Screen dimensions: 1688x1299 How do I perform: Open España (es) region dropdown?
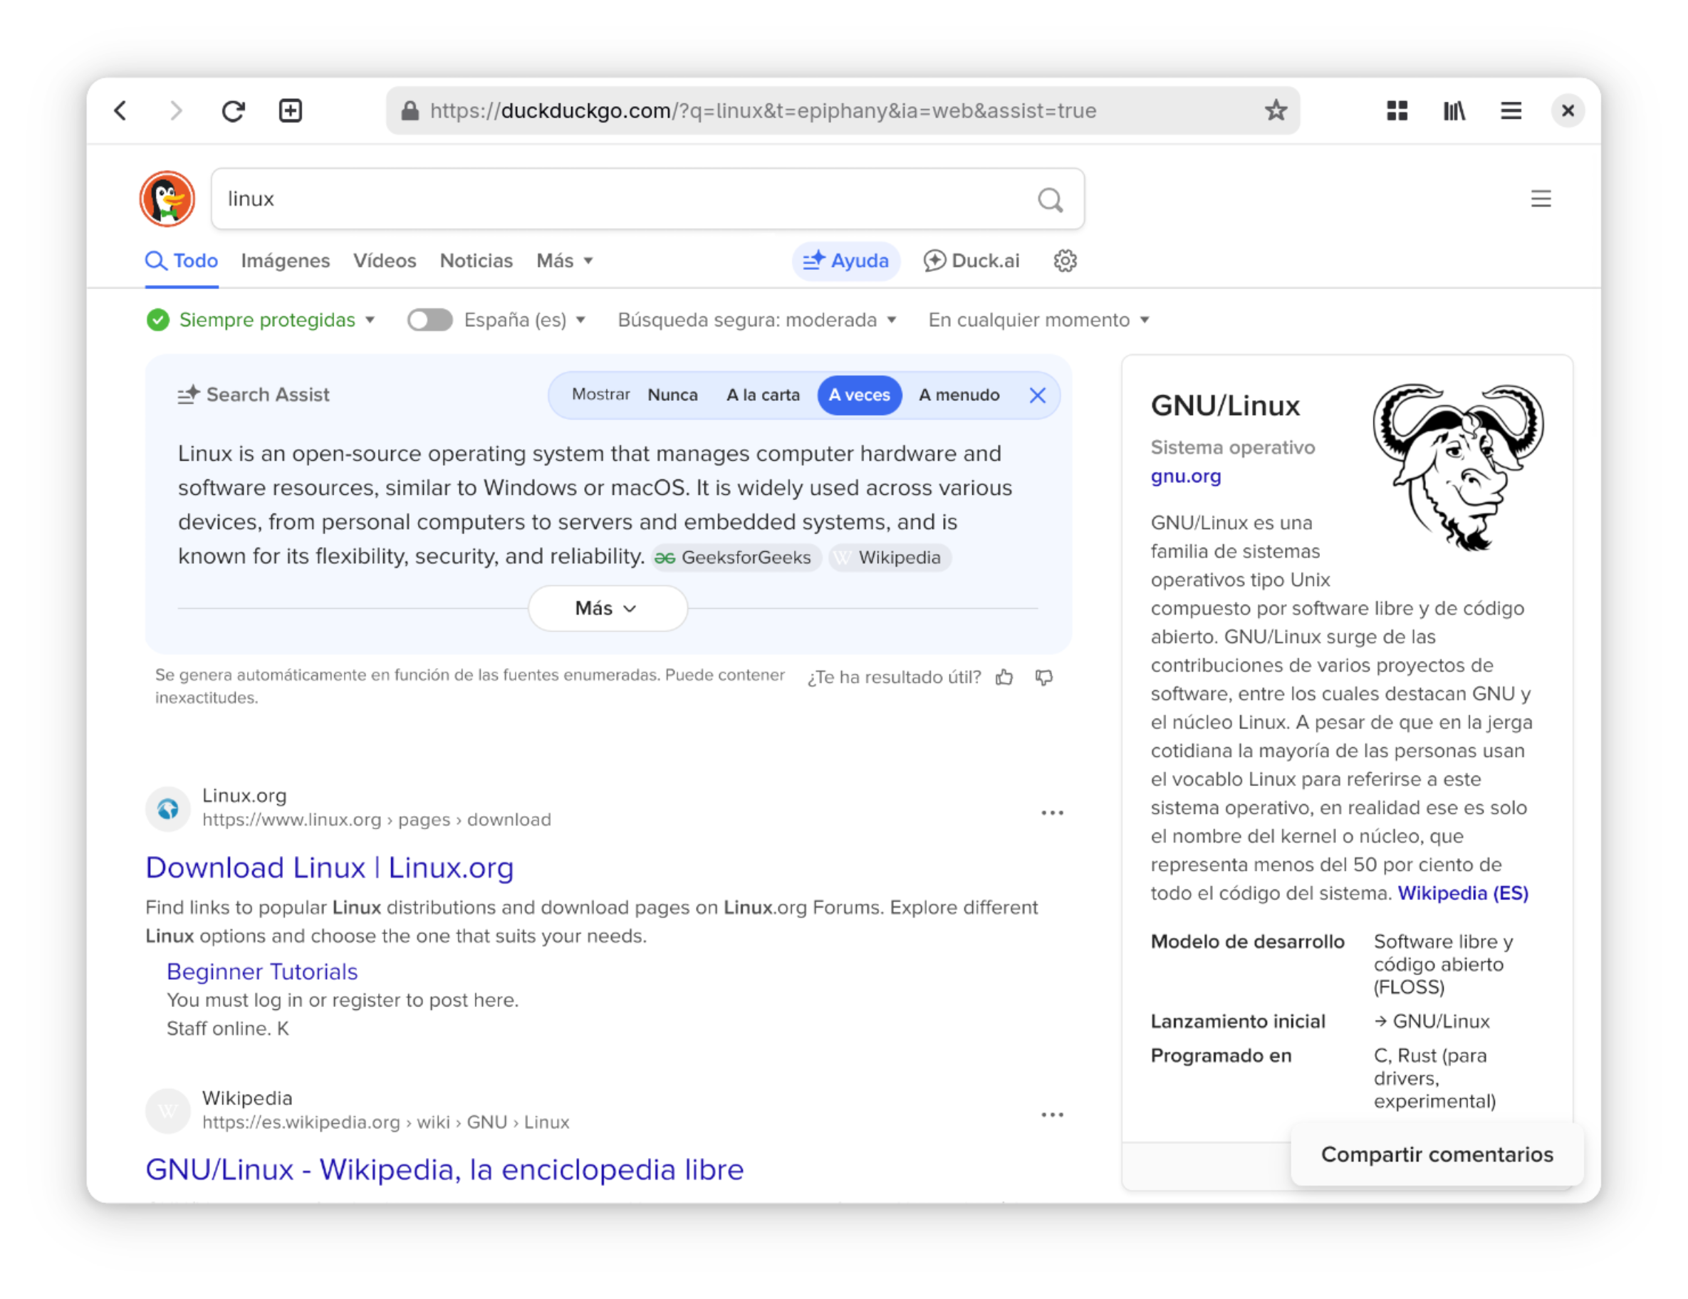click(525, 320)
